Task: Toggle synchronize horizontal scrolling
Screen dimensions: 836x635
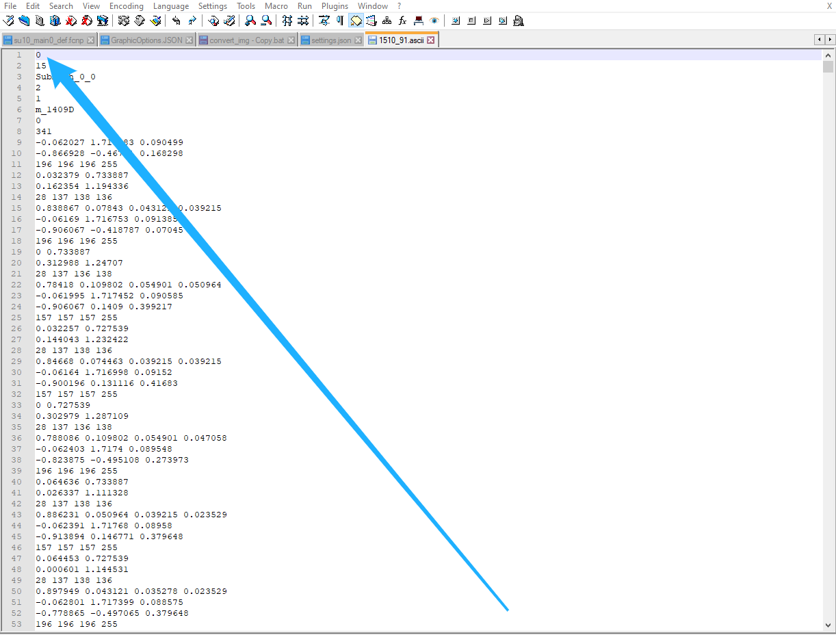Action: (303, 21)
